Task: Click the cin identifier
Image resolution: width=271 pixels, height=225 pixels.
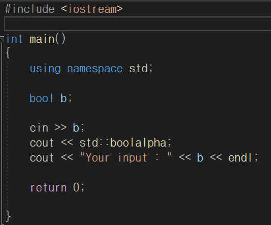Action: (39, 128)
